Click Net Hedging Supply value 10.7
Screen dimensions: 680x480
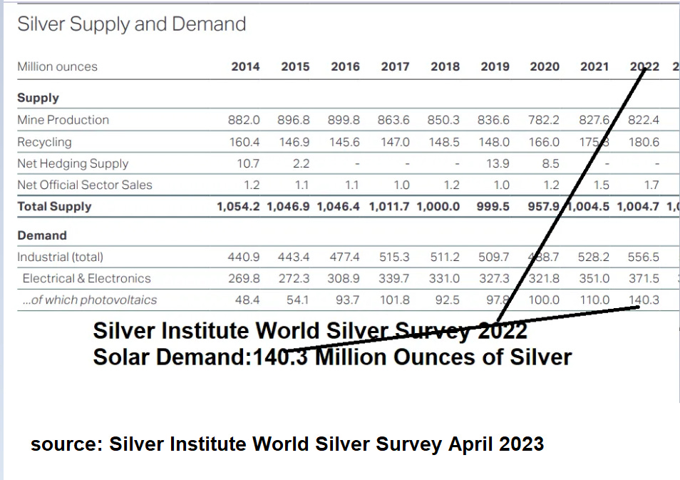pos(248,163)
